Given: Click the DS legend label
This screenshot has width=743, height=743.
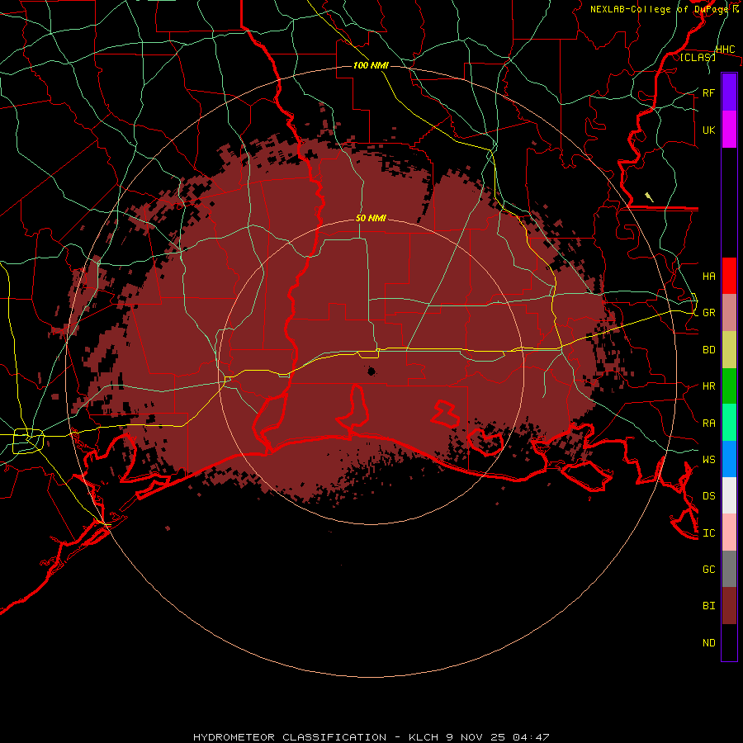Looking at the screenshot, I should point(708,496).
